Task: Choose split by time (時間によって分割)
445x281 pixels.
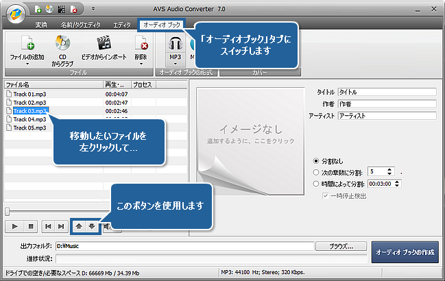Action: pyautogui.click(x=315, y=184)
